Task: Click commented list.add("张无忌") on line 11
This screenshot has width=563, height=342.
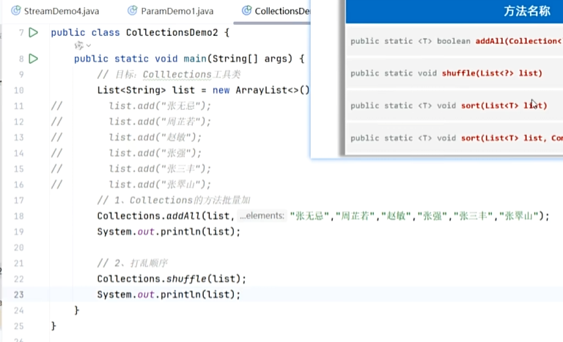Action: 160,106
